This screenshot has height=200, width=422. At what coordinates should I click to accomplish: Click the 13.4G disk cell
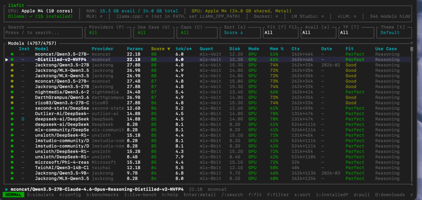(x=236, y=92)
